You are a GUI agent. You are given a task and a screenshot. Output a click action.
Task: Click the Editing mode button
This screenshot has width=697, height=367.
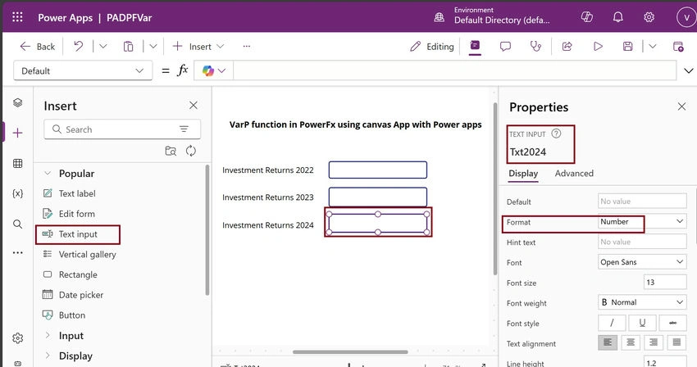pyautogui.click(x=431, y=46)
